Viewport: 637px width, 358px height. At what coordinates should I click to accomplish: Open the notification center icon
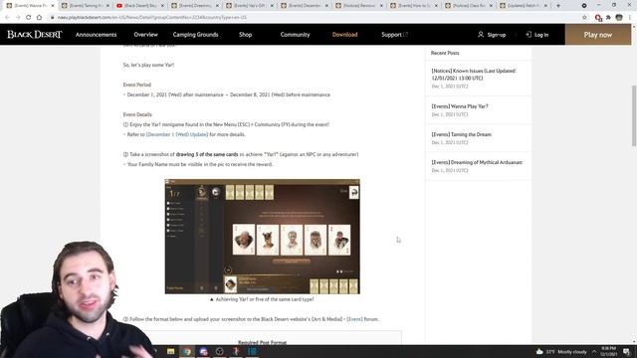click(627, 351)
